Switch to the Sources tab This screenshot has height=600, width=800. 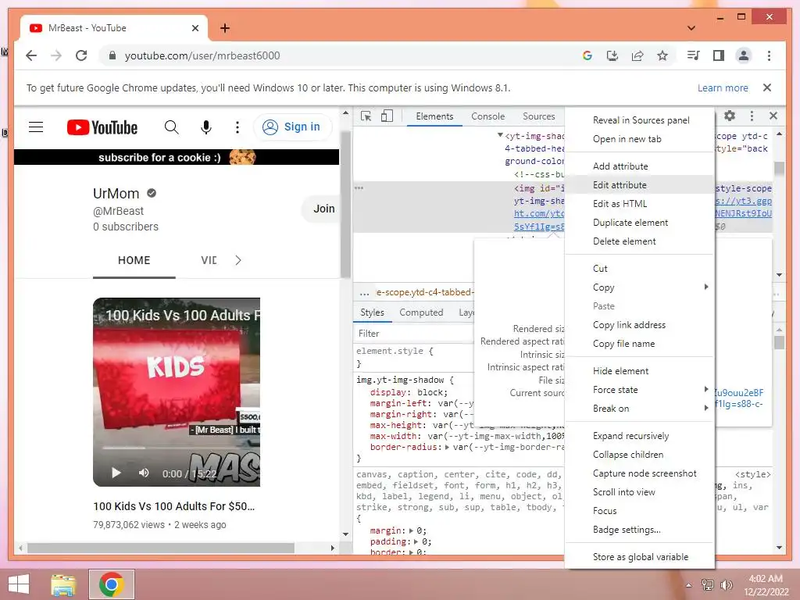pyautogui.click(x=538, y=116)
